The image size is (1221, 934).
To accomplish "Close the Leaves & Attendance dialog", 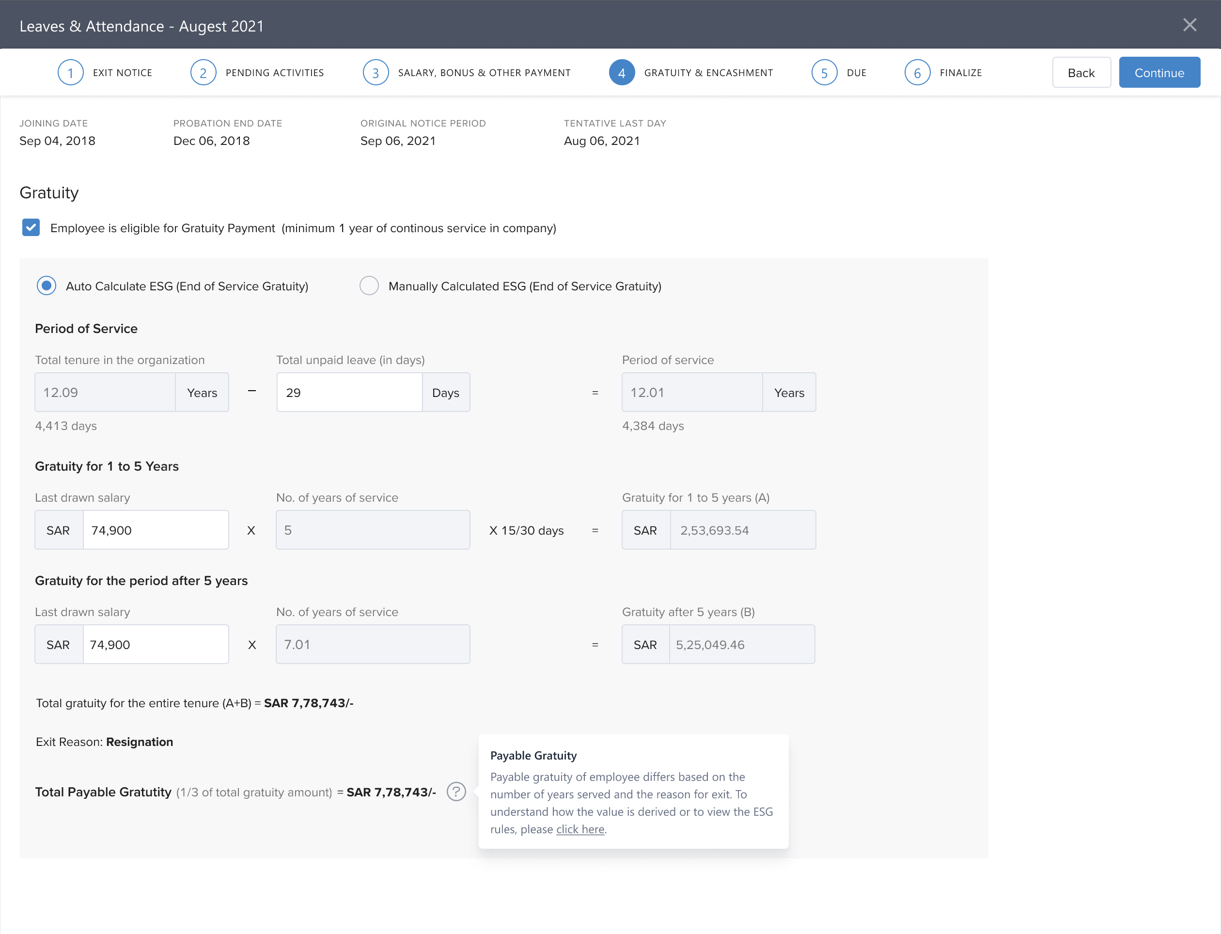I will click(x=1190, y=25).
